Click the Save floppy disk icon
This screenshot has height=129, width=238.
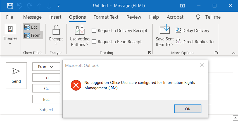pos(10,6)
